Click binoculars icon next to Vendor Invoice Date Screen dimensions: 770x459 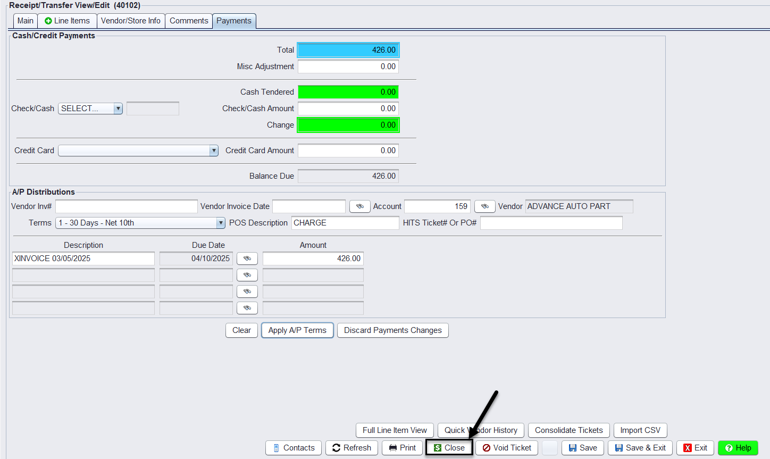click(x=360, y=206)
